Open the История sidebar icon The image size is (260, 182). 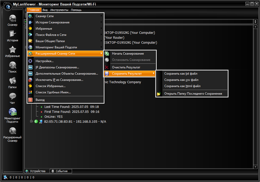click(12, 36)
